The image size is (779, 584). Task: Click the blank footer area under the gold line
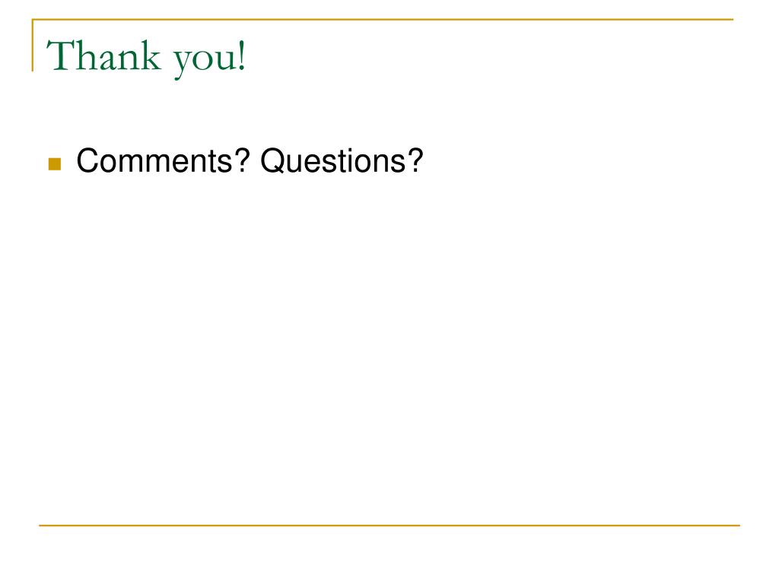(389, 554)
